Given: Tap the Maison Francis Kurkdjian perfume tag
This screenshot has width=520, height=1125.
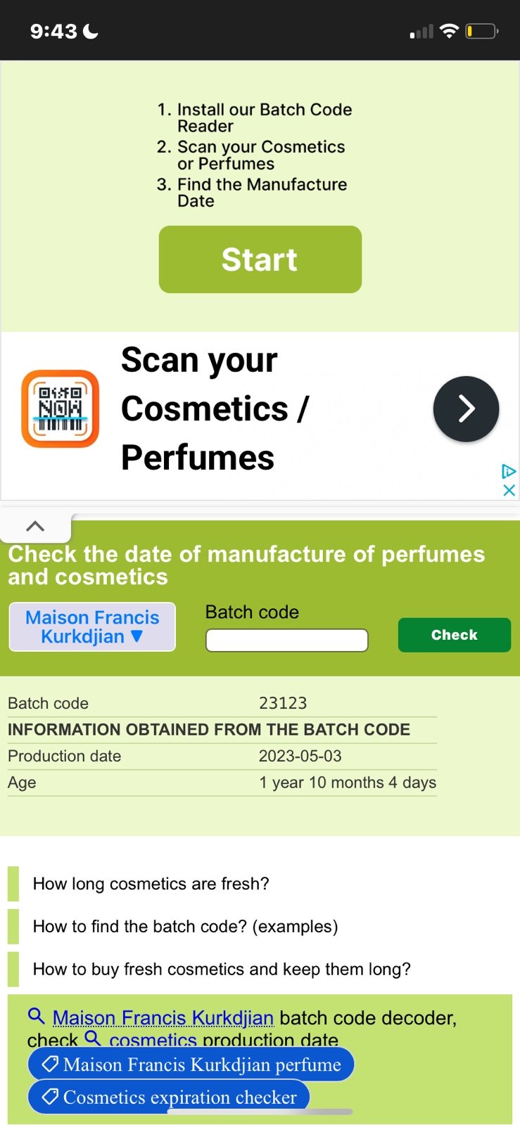Looking at the screenshot, I should [191, 1065].
